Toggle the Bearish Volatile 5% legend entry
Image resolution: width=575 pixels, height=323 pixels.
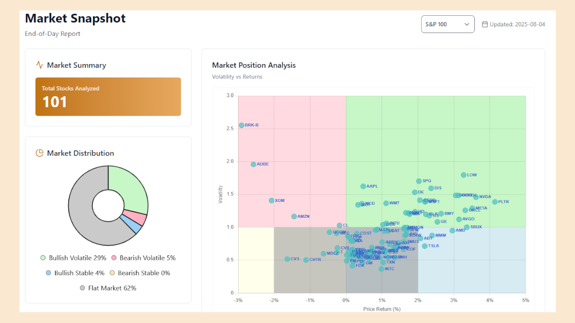pyautogui.click(x=143, y=258)
